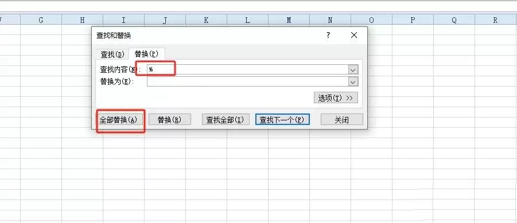Select column G header

pos(41,19)
